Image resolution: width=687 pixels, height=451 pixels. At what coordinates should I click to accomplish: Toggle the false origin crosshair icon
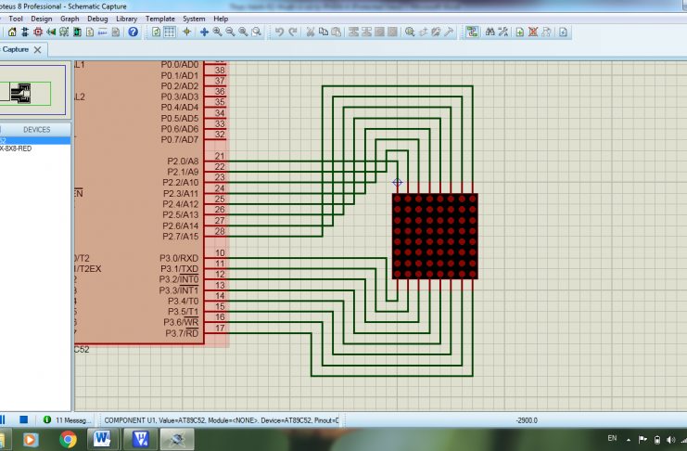coord(186,32)
